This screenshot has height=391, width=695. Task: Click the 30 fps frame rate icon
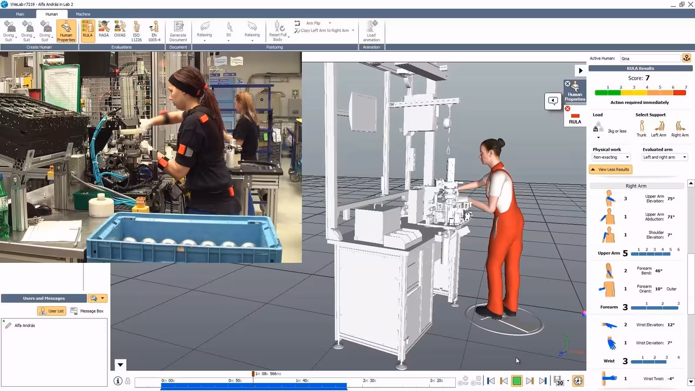pos(559,381)
